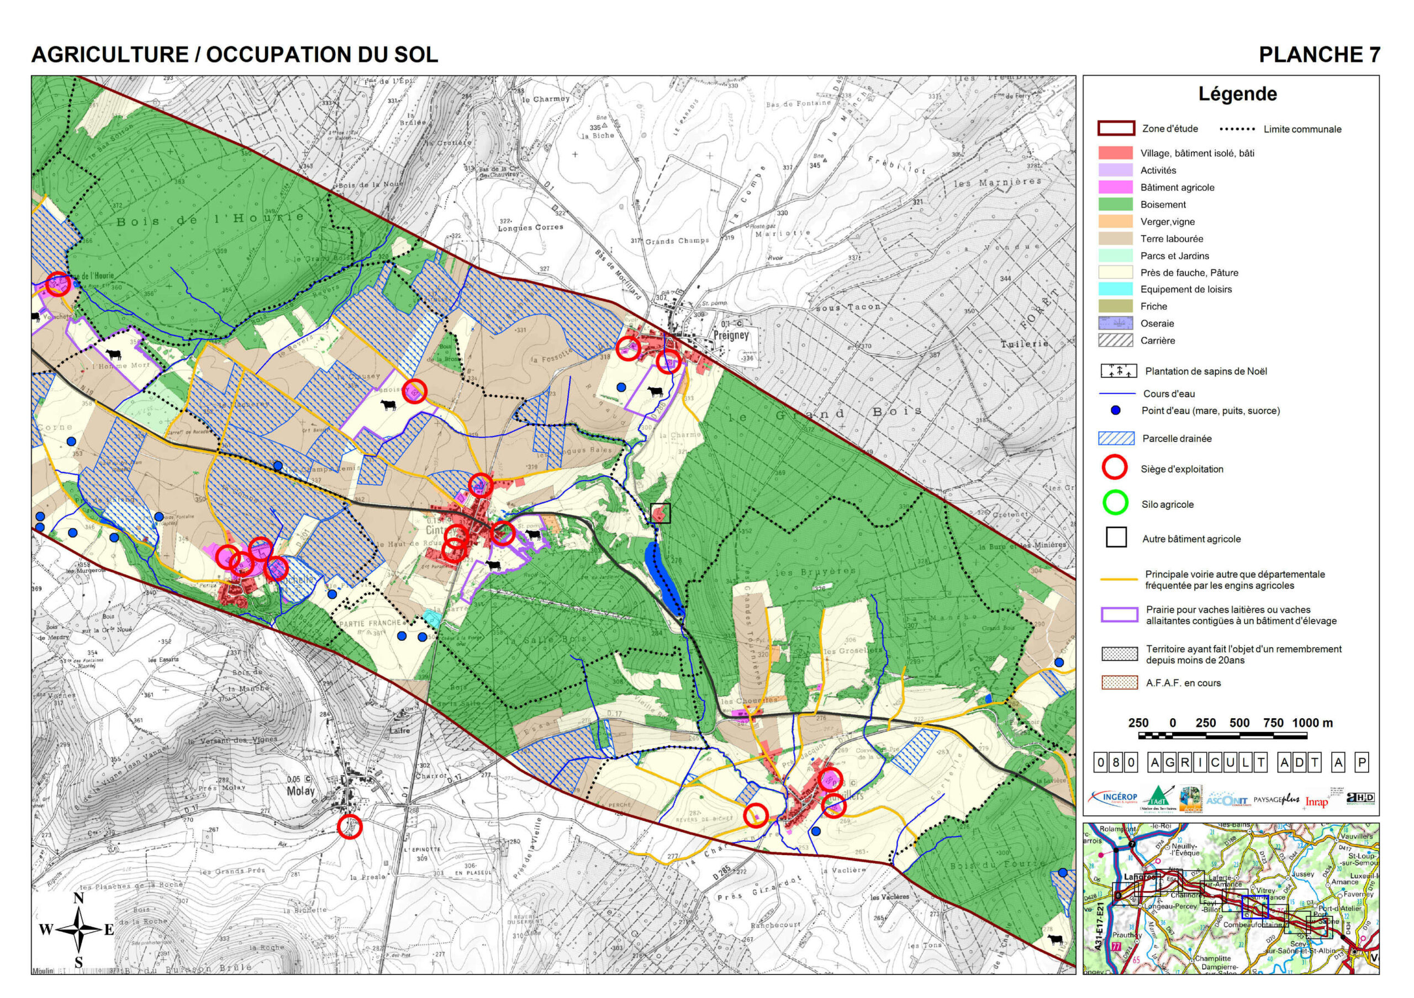Image resolution: width=1414 pixels, height=998 pixels.
Task: Select the purple Prairie outline symbol in legend
Action: click(x=1119, y=615)
